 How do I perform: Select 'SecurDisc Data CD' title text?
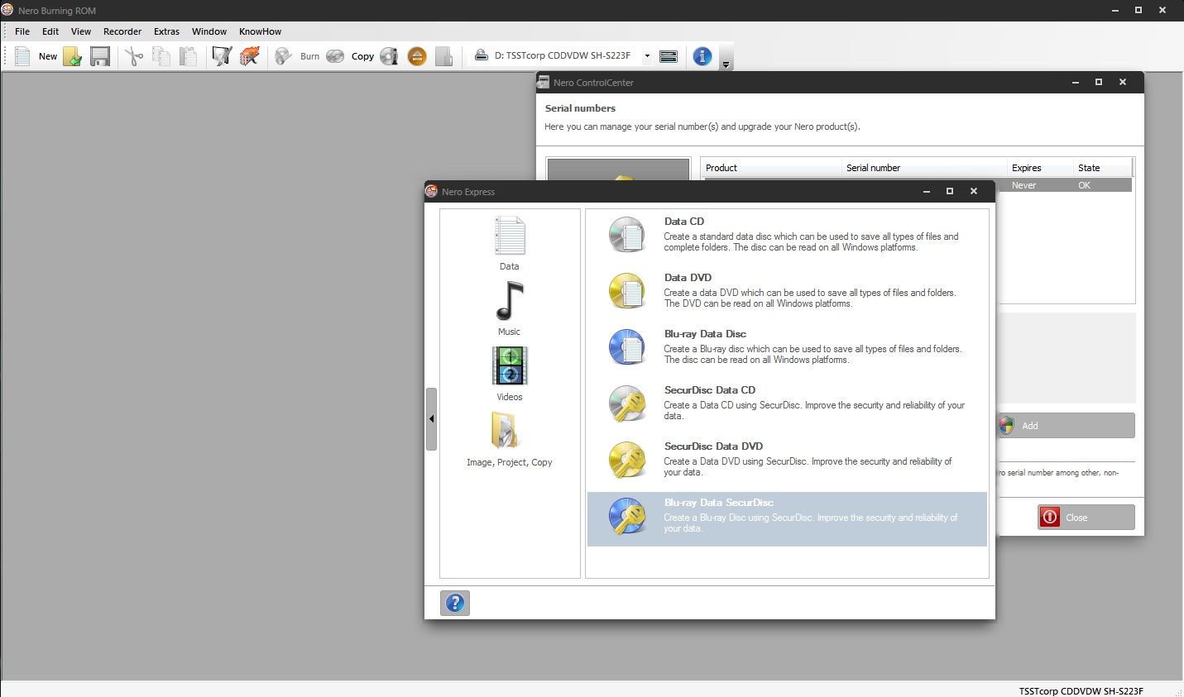(710, 389)
